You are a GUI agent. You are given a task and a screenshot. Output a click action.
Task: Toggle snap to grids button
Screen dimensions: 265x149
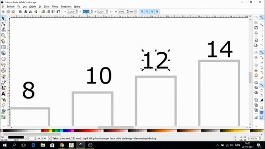point(262,113)
